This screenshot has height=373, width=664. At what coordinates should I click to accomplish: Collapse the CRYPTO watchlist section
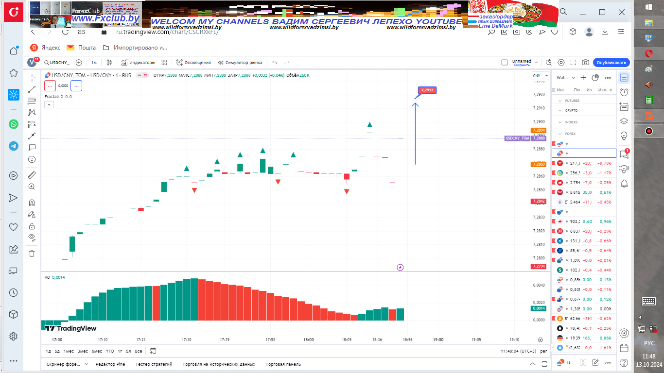point(559,110)
